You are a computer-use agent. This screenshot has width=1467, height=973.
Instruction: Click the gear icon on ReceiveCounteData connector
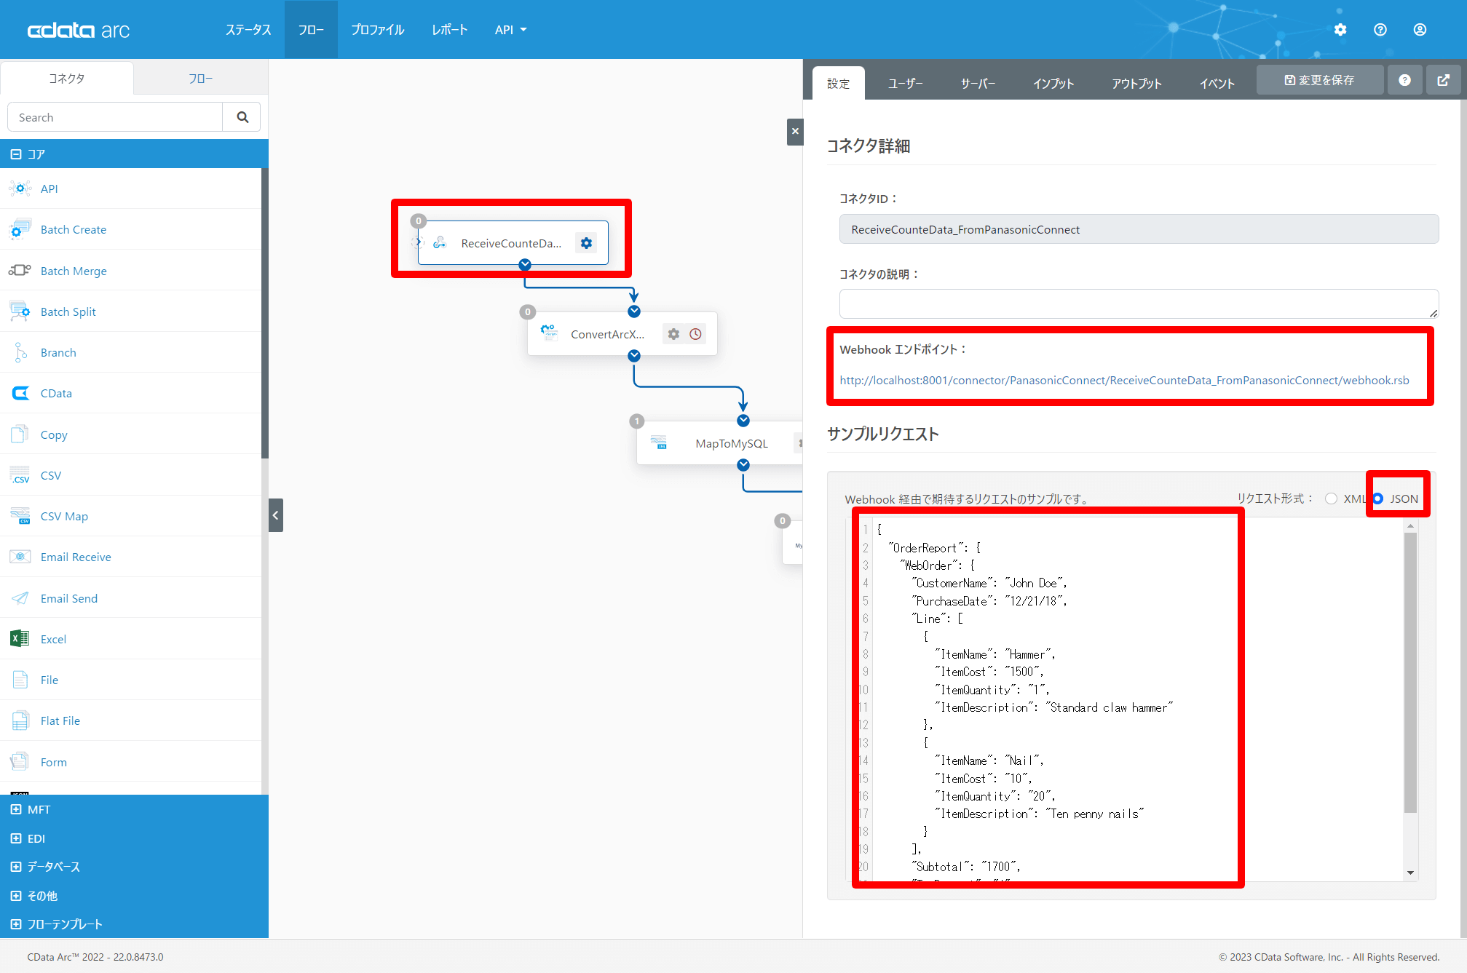(x=586, y=243)
